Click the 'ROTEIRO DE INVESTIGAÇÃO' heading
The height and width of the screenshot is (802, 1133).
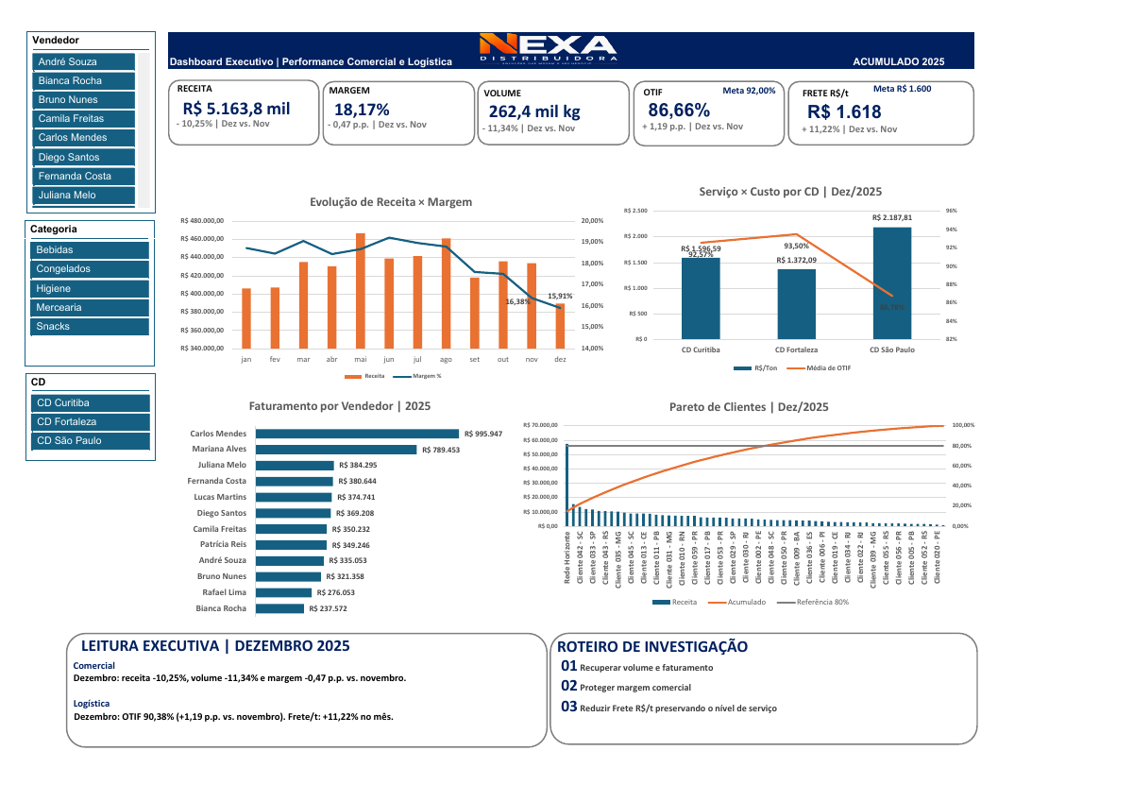point(652,647)
